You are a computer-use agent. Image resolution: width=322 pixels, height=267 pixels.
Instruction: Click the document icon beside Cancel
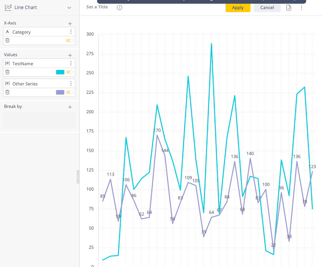click(x=288, y=7)
